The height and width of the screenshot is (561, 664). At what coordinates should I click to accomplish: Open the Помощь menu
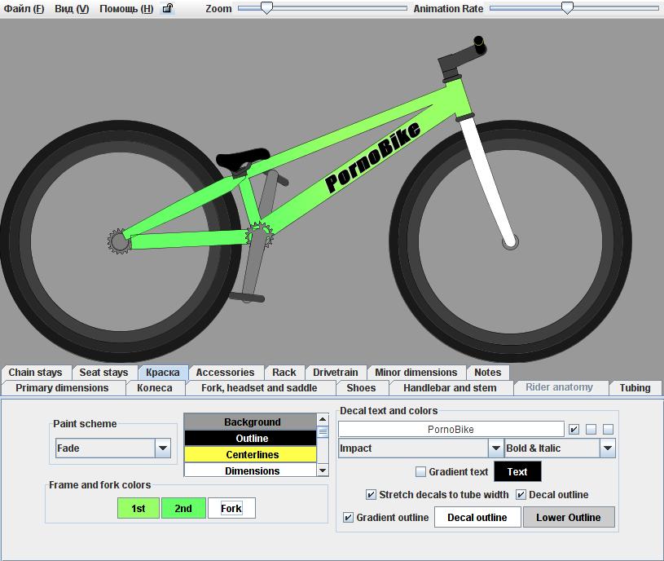click(x=125, y=9)
